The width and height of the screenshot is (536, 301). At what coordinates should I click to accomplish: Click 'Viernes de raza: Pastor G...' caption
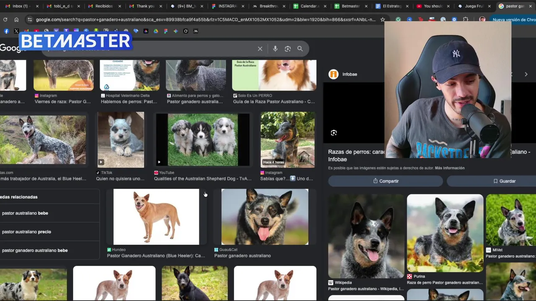pyautogui.click(x=63, y=102)
